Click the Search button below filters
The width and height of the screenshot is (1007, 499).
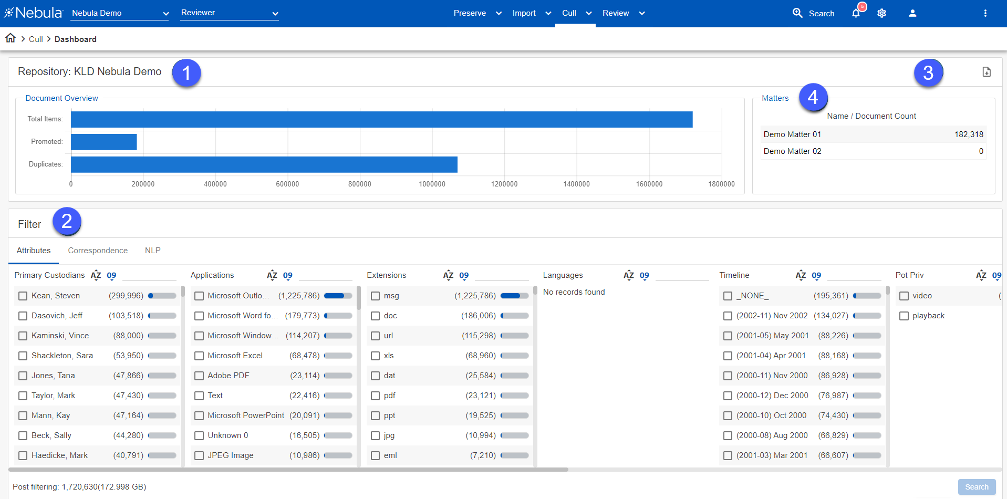click(x=977, y=487)
